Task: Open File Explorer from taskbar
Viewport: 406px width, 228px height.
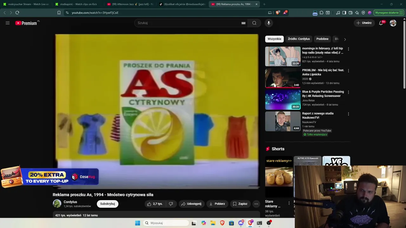Action: tap(213, 223)
